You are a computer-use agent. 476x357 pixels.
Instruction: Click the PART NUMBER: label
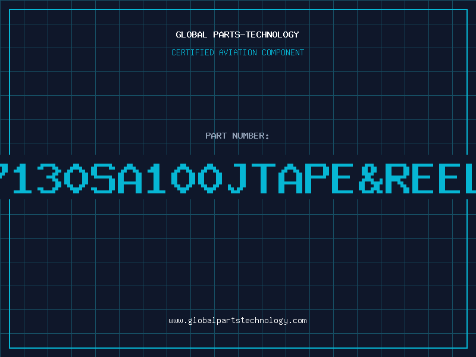[237, 136]
